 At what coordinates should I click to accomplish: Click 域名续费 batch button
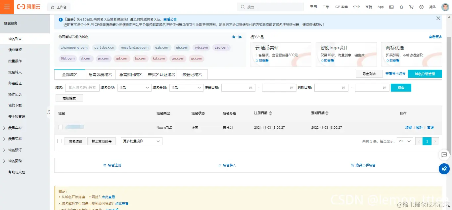[x=75, y=141]
